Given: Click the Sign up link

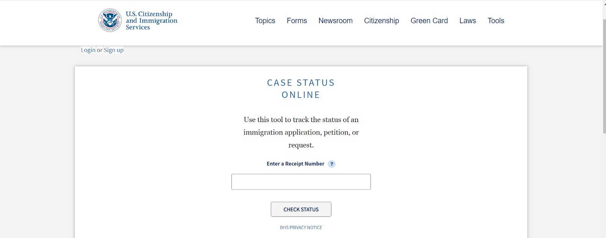Looking at the screenshot, I should pyautogui.click(x=114, y=50).
